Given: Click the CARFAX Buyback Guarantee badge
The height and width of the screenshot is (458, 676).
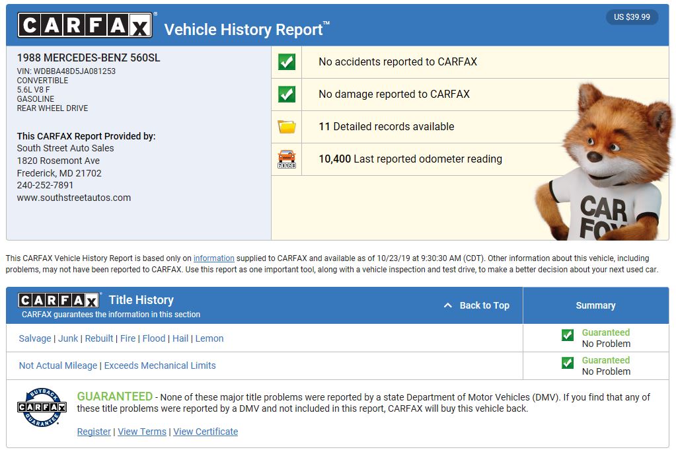Looking at the screenshot, I should pos(42,407).
